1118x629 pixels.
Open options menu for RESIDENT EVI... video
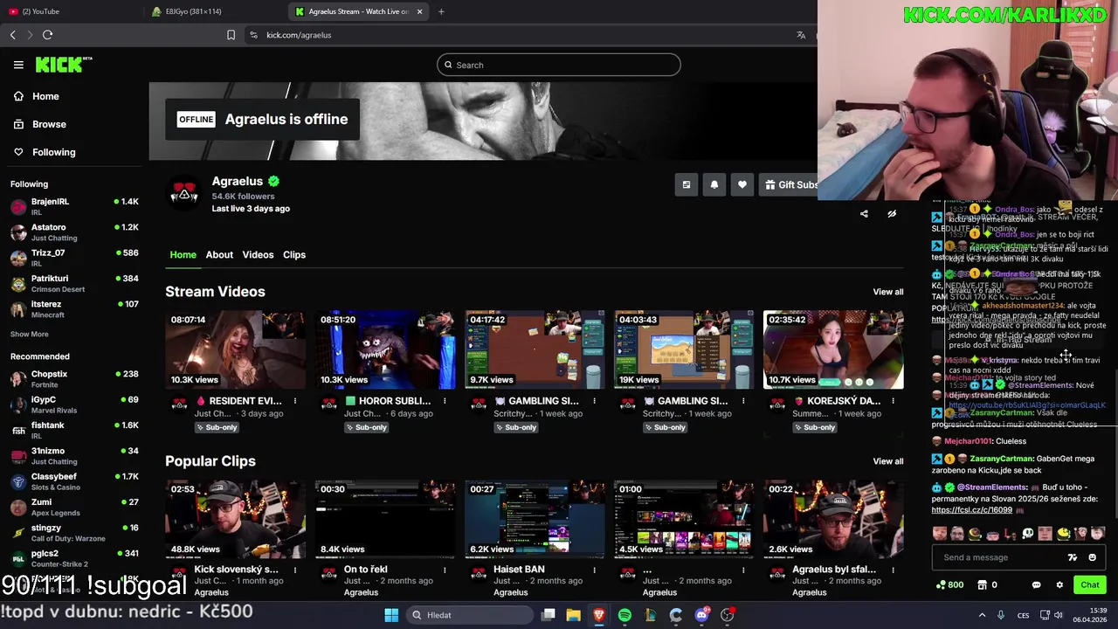tap(295, 401)
